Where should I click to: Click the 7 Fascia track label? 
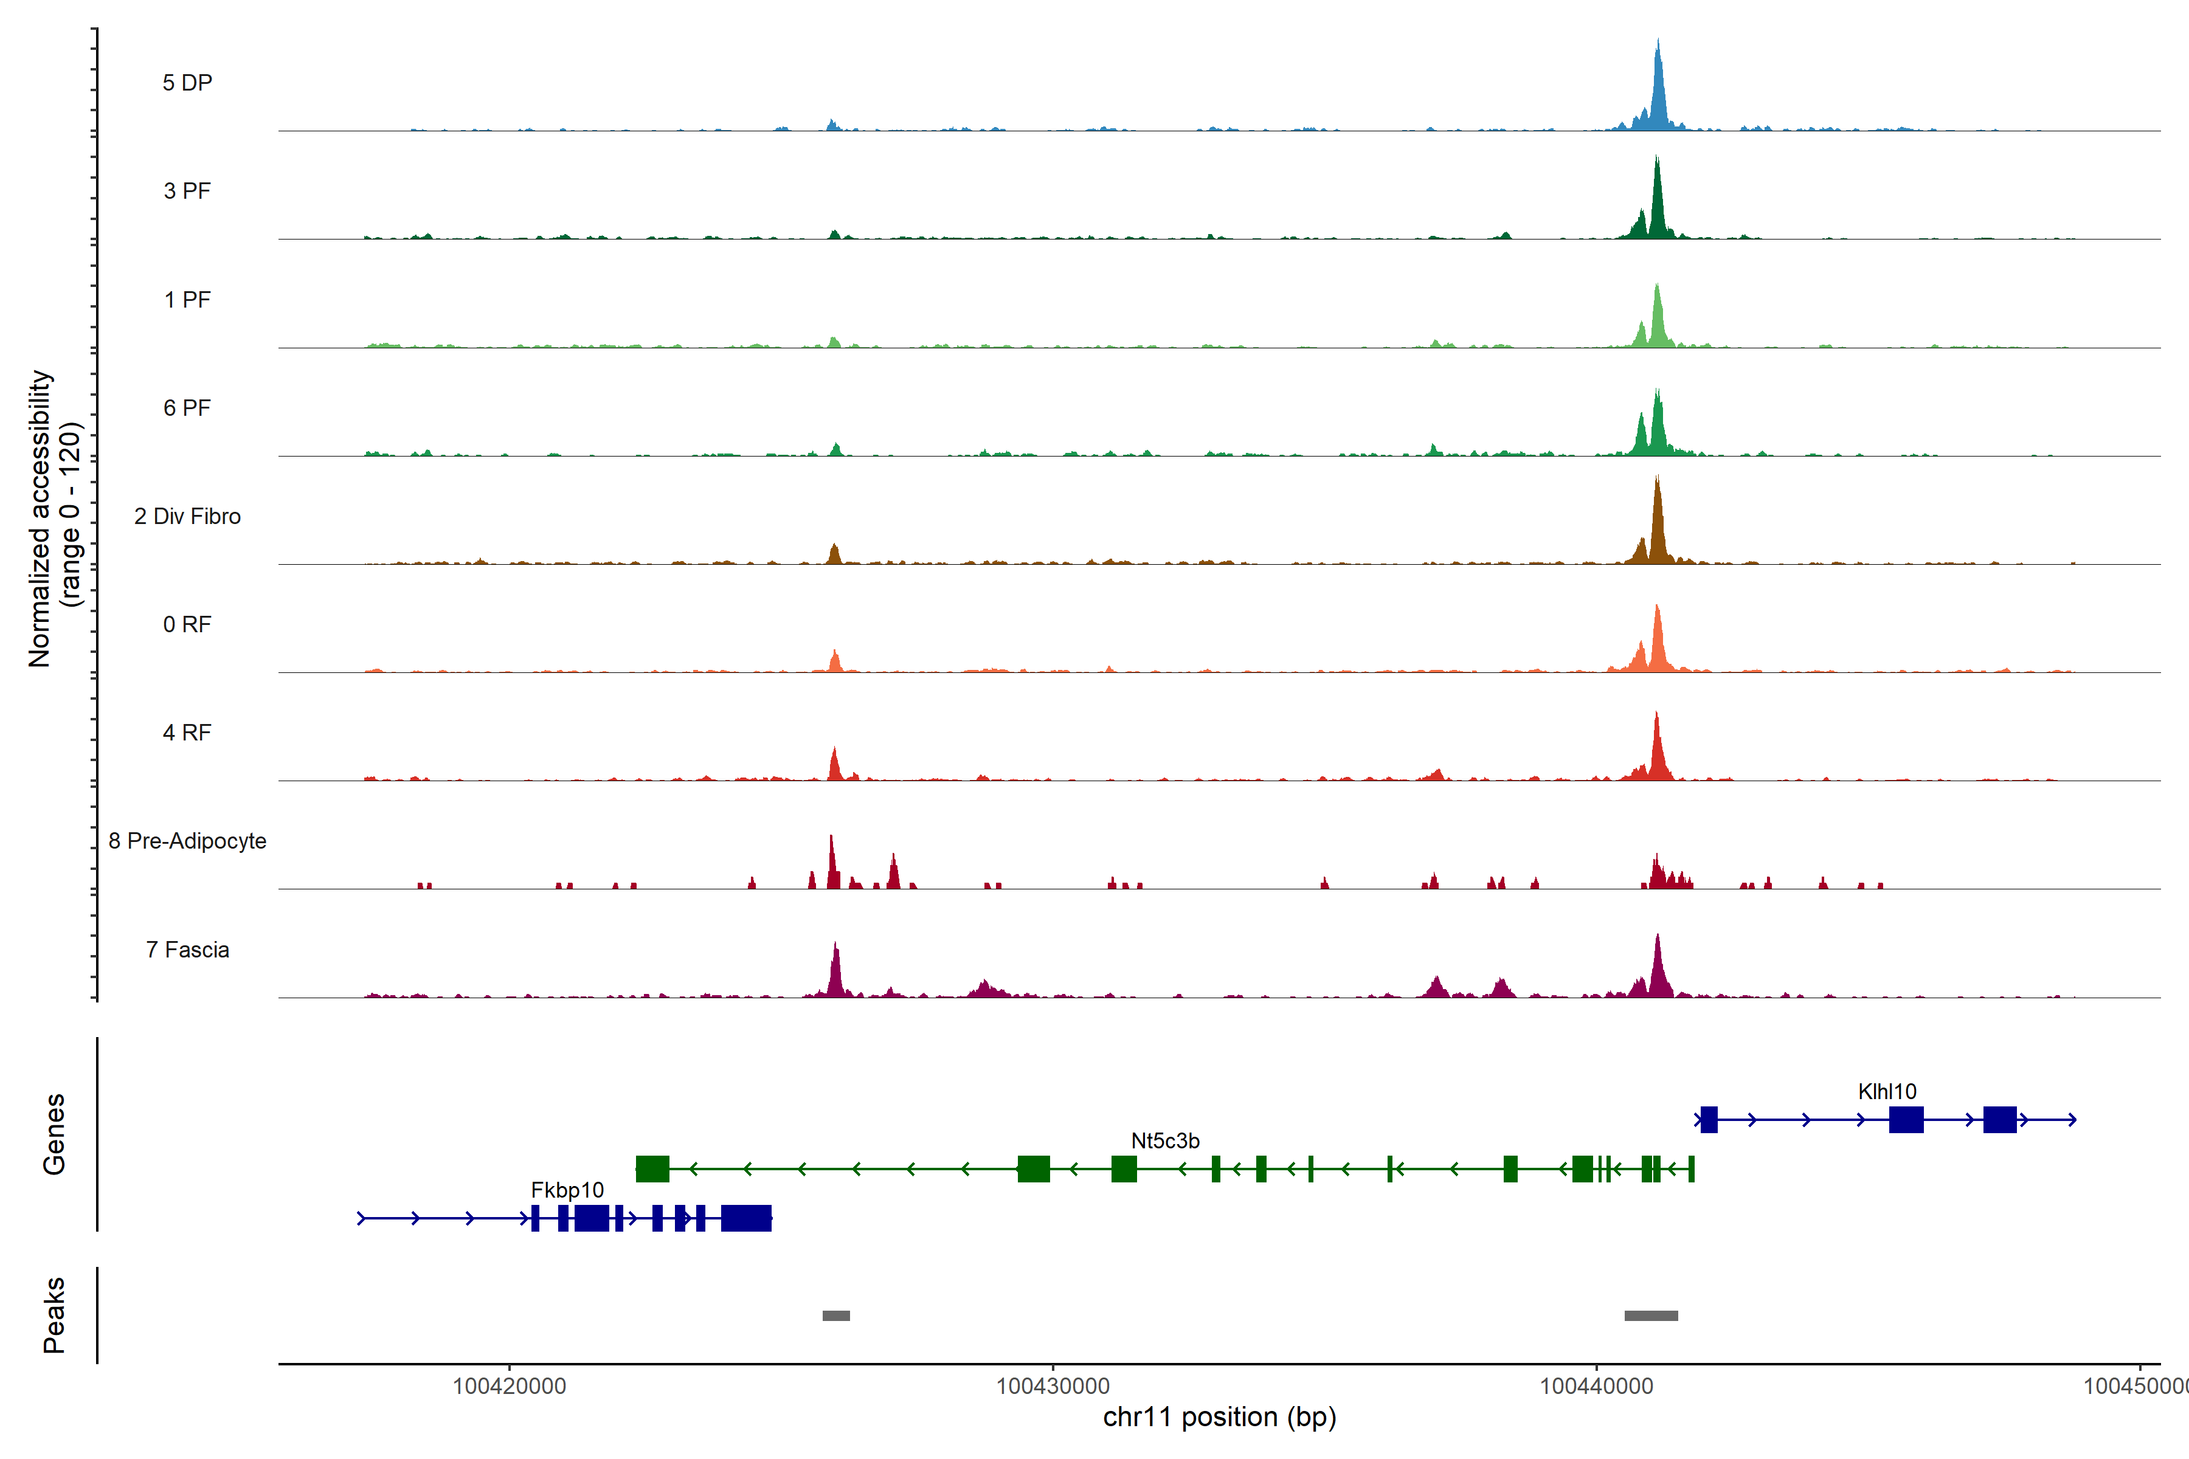coord(187,950)
